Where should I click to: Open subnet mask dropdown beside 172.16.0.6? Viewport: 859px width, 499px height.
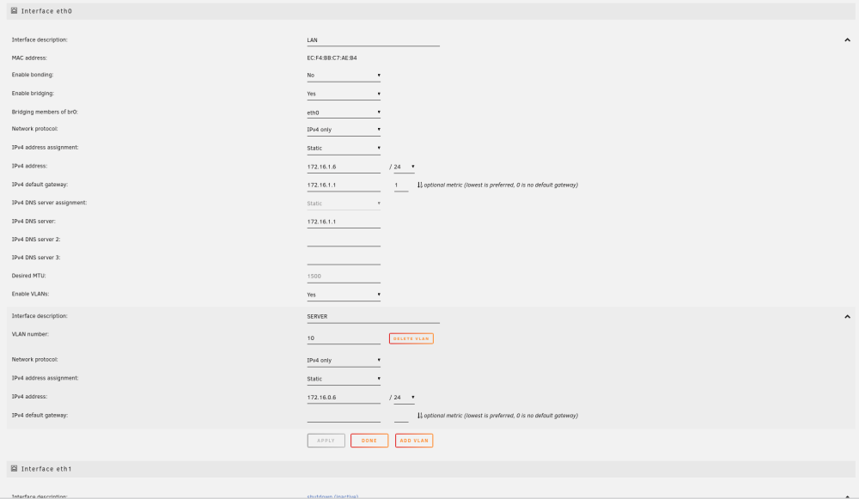404,398
